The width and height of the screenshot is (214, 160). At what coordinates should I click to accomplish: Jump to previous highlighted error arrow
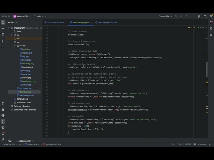pyautogui.click(x=203, y=27)
